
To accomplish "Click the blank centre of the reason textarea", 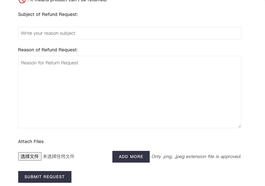I will click(130, 94).
